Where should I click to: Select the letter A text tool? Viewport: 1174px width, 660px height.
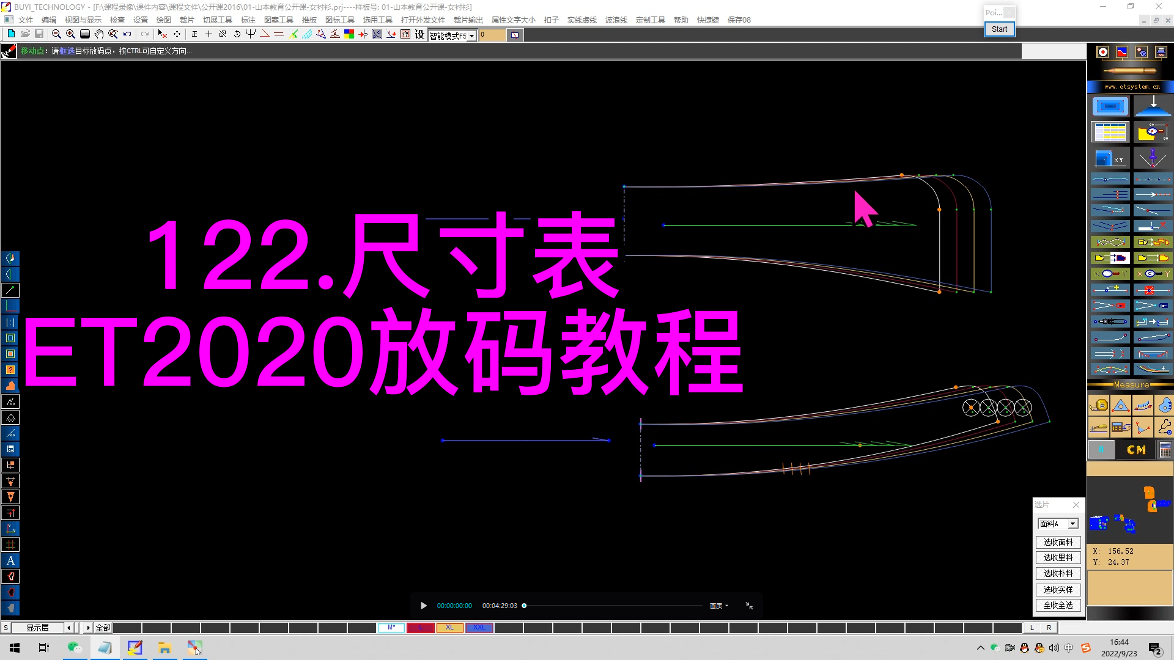10,560
